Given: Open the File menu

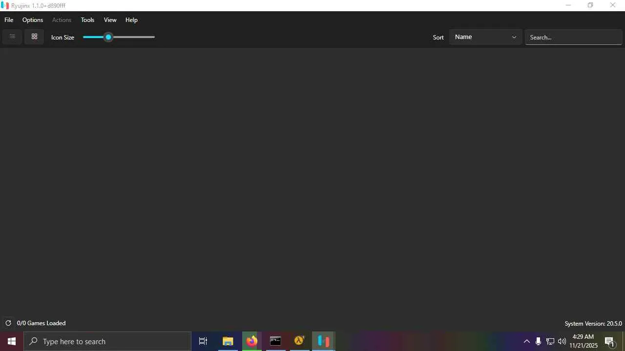Looking at the screenshot, I should [x=9, y=20].
